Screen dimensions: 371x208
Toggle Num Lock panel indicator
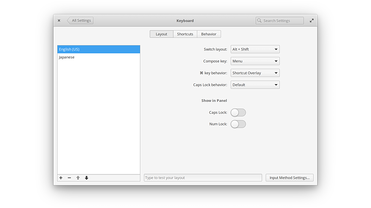pos(238,124)
